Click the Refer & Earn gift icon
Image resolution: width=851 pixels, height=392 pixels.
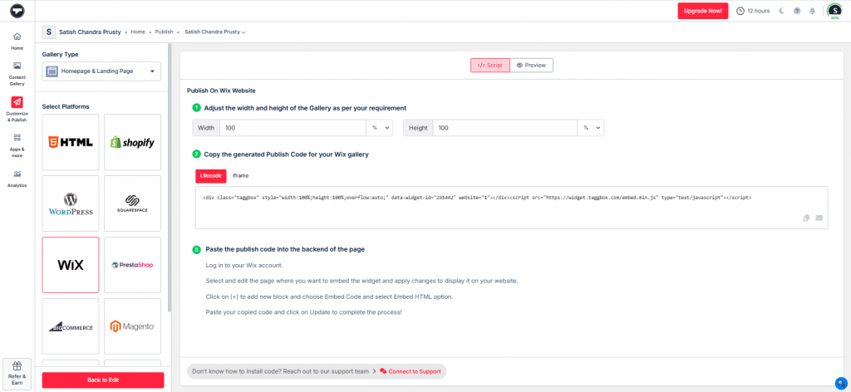tap(17, 365)
